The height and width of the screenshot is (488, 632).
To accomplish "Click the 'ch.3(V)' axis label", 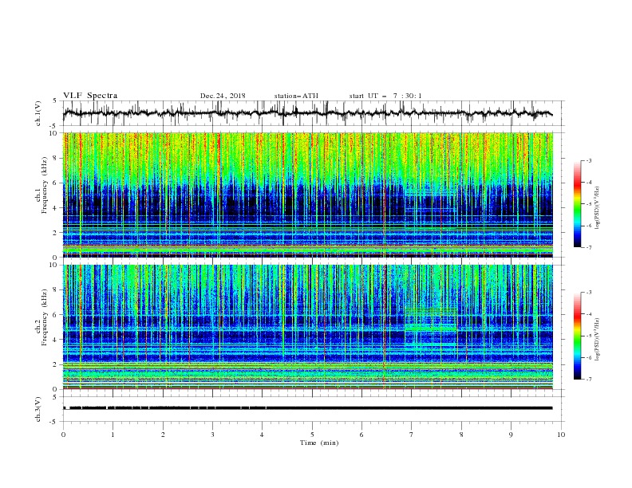I will pyautogui.click(x=38, y=409).
